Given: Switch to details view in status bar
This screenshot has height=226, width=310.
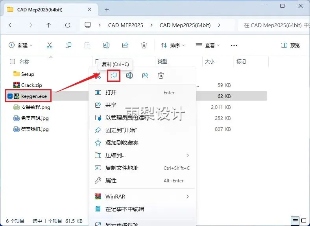Looking at the screenshot, I should (x=295, y=221).
